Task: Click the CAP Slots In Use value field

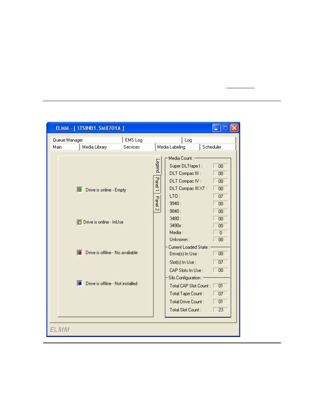Action: [221, 270]
